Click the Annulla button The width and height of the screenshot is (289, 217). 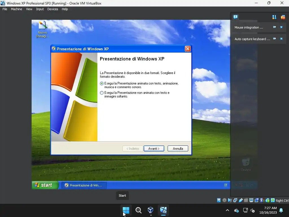(x=178, y=149)
